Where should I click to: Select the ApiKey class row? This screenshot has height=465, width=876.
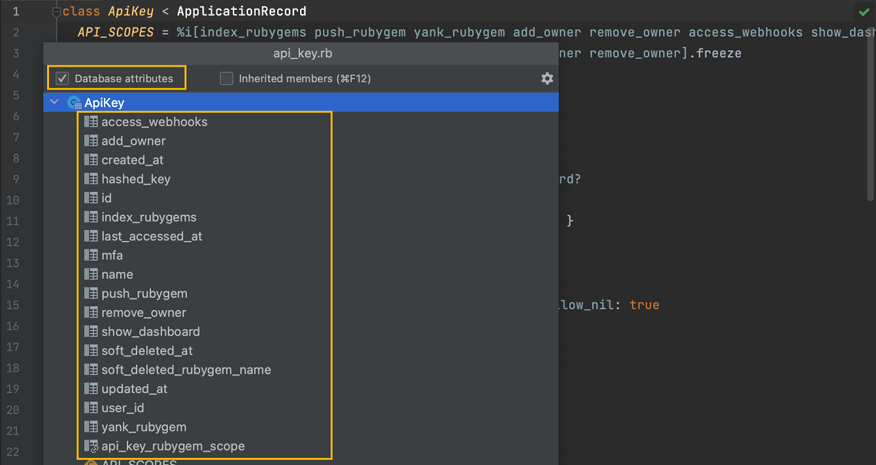[301, 103]
